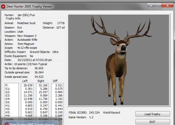Hit the EXIT button

(153, 122)
